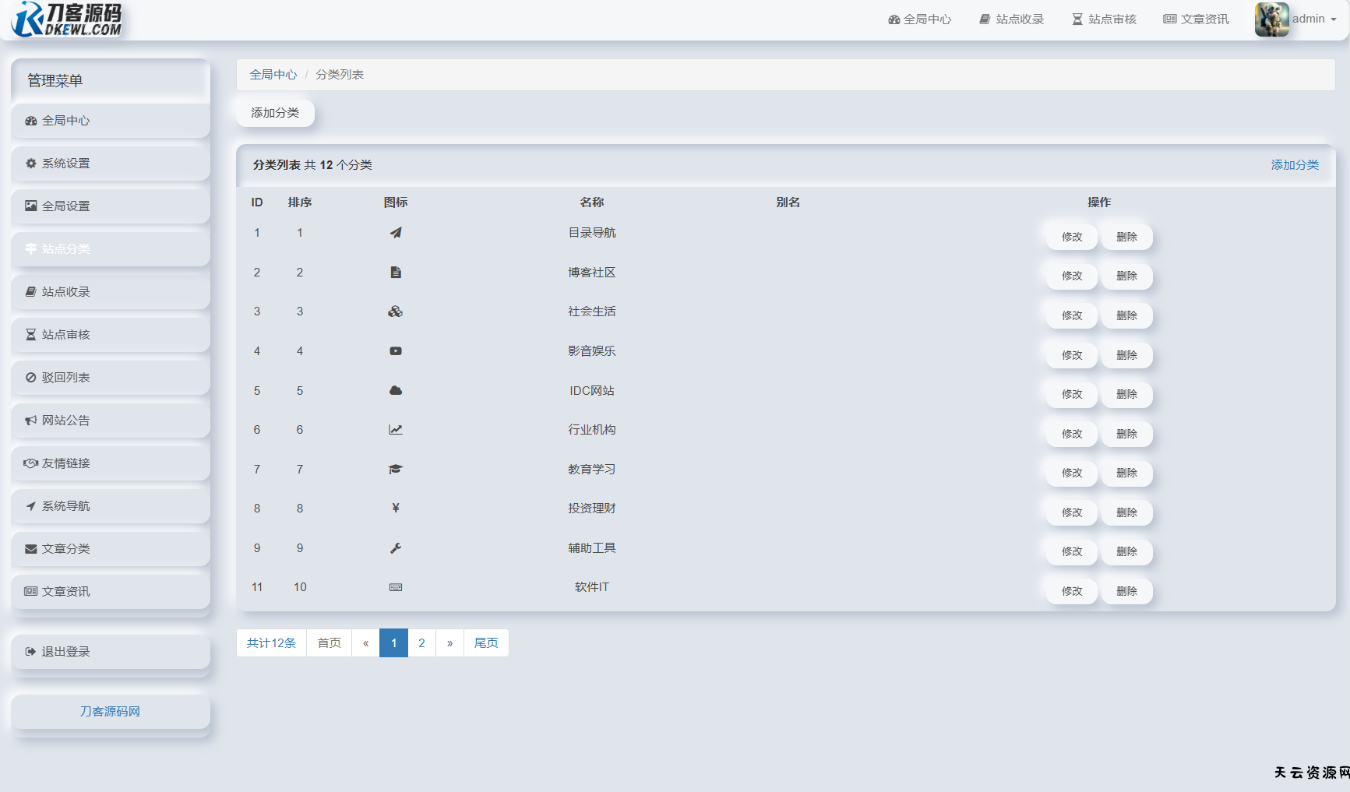Screen dimensions: 1350x792
Task: Click the paper plane icon for 目录导航
Action: point(396,233)
